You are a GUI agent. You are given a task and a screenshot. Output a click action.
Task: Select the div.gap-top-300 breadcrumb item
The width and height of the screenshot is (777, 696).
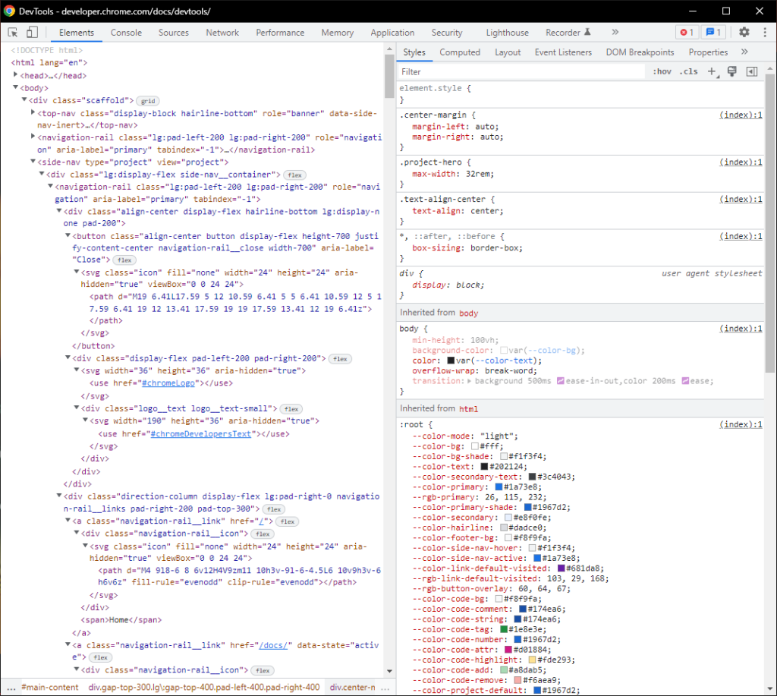203,687
